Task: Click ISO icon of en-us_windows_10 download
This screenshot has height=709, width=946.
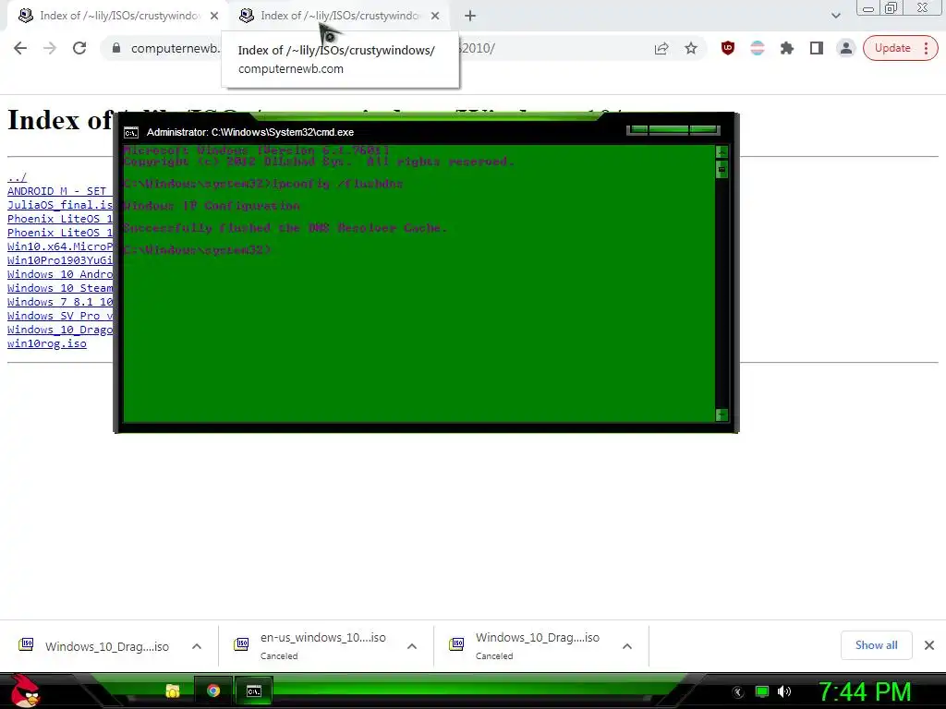Action: [241, 644]
